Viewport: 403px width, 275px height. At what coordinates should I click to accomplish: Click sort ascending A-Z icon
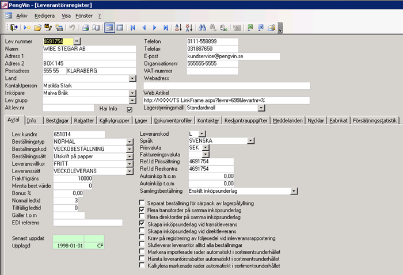(x=177, y=27)
